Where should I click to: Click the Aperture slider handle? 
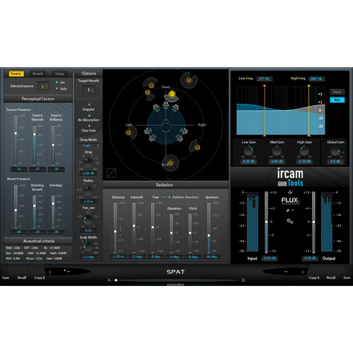209,235
